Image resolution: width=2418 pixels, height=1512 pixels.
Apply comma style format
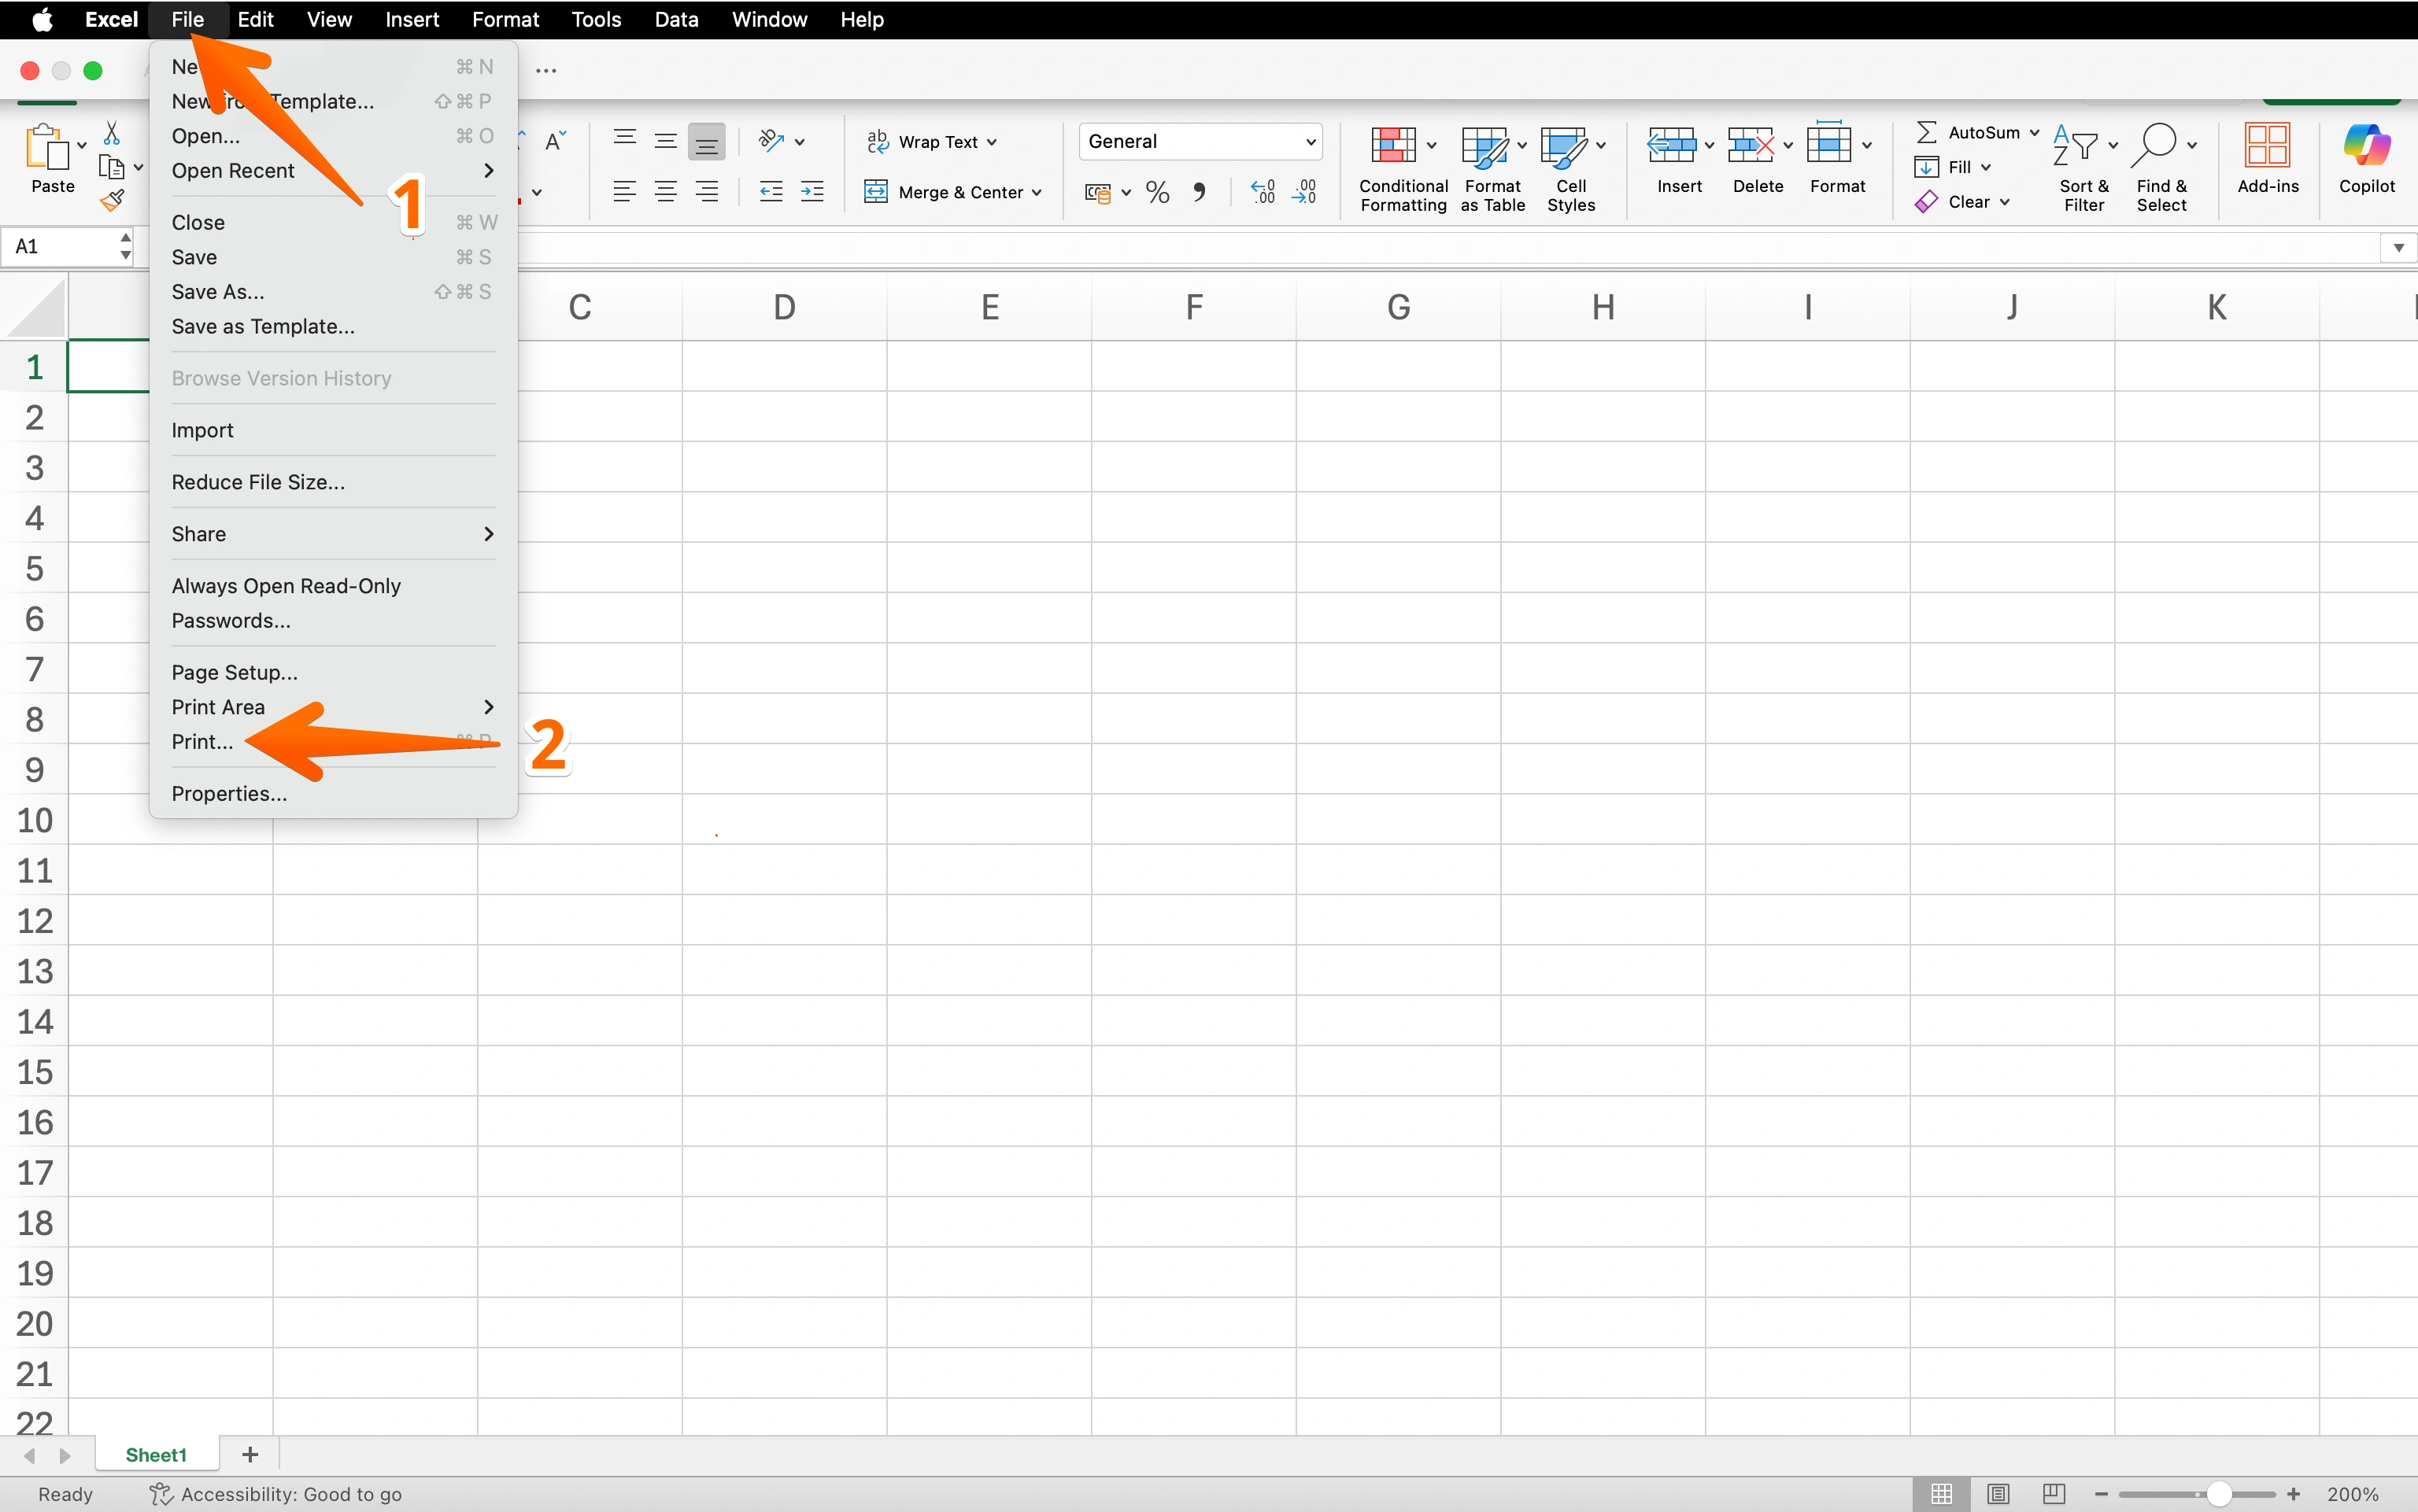click(1199, 192)
